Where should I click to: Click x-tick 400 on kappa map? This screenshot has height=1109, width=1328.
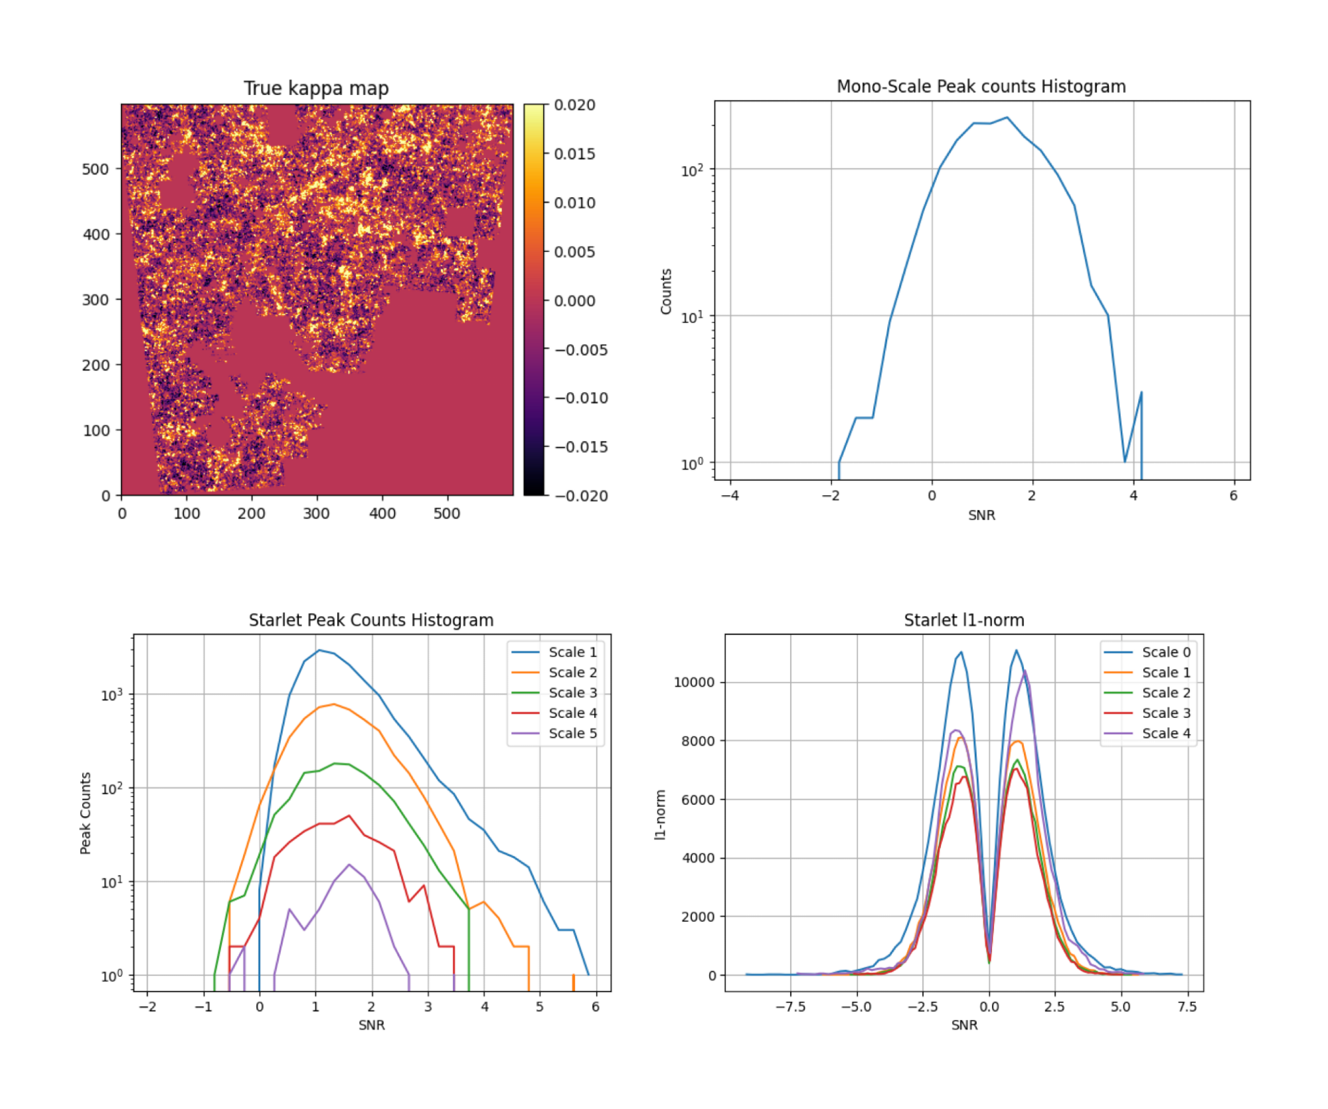coord(382,513)
